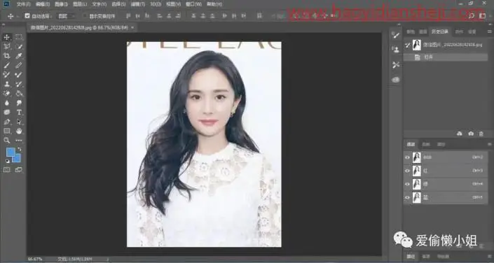
Task: Select the History Brush tool
Action: click(19, 84)
